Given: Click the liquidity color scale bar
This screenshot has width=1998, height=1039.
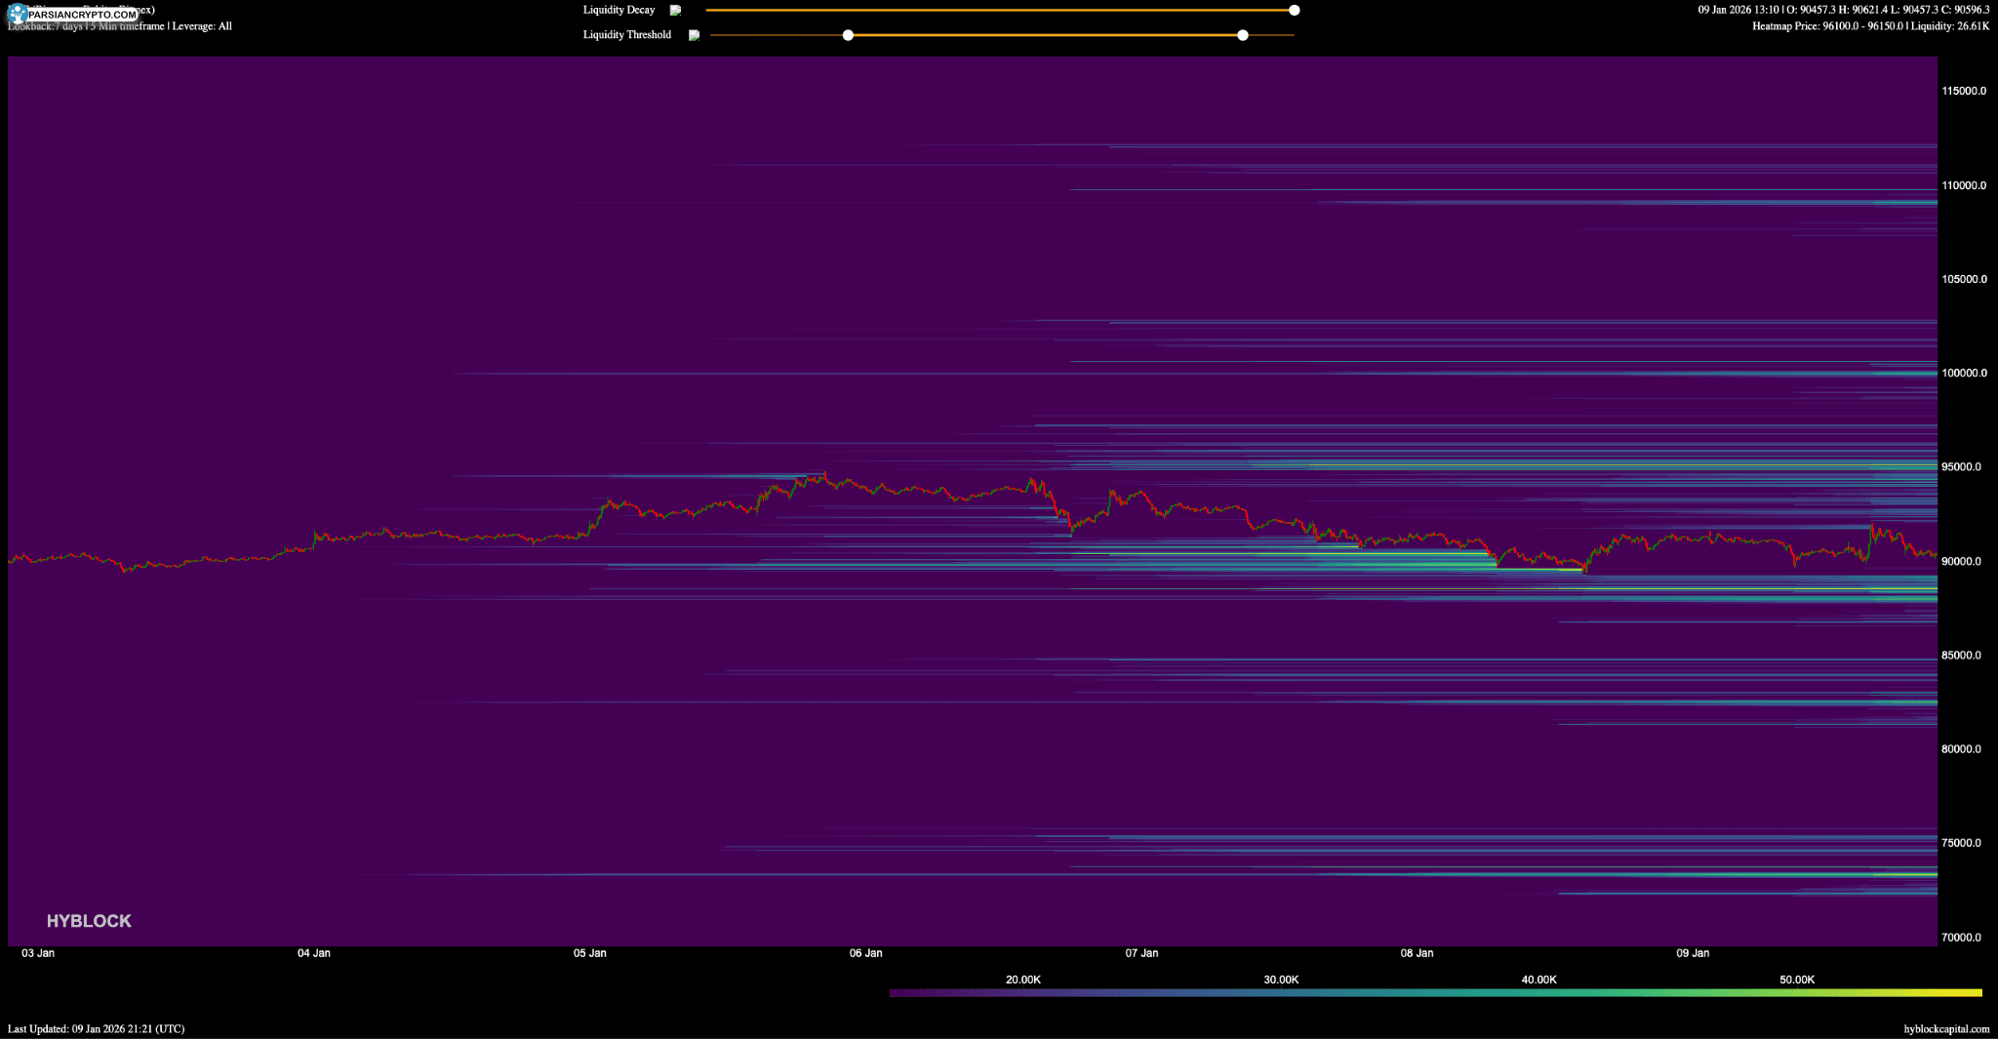Looking at the screenshot, I should [x=1435, y=993].
